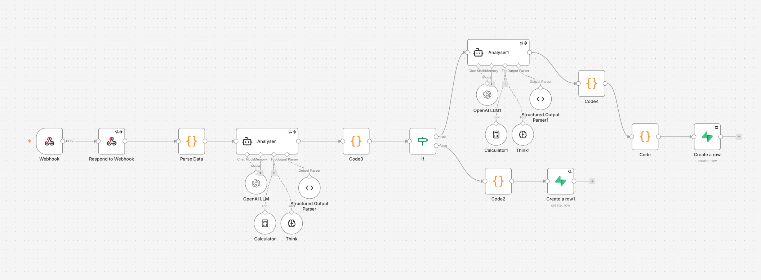This screenshot has width=761, height=280.
Task: Open the Respond to Webhook node
Action: [112, 141]
